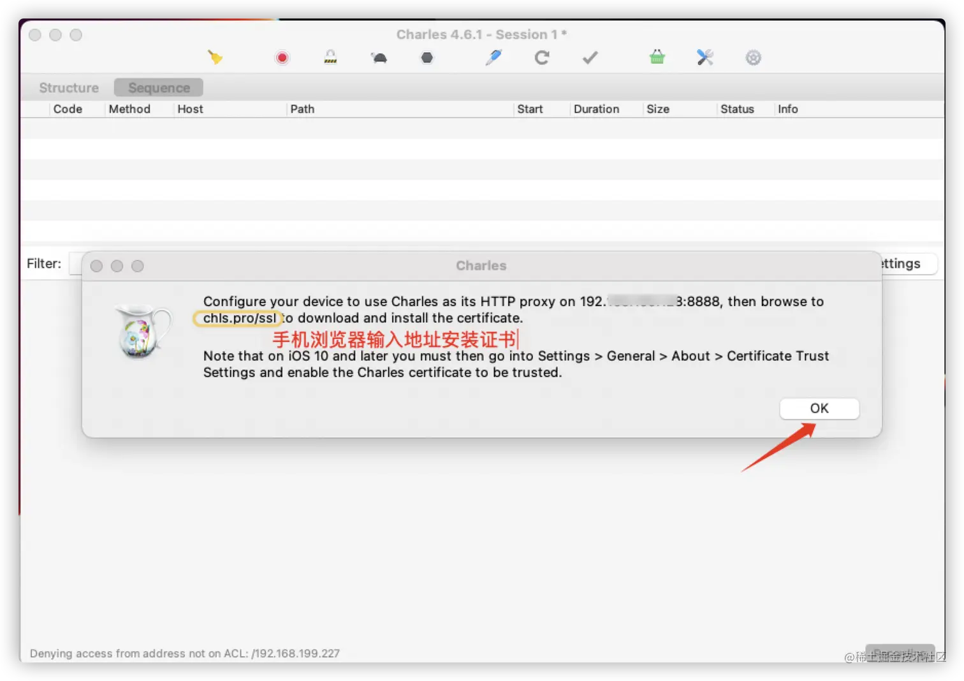Sort by the Path column header
The image size is (964, 681).
302,109
